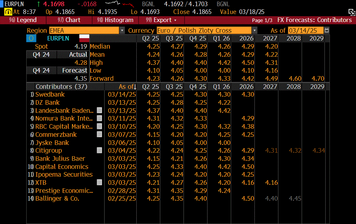
Task: Switch to the Chart tab
Action: [69, 20]
